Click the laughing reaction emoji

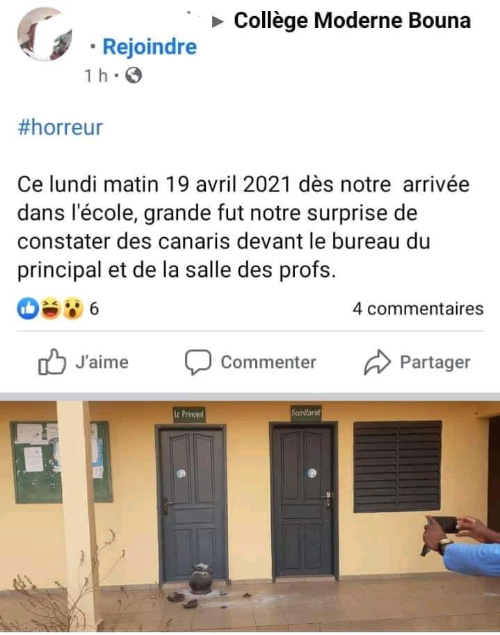click(x=51, y=309)
